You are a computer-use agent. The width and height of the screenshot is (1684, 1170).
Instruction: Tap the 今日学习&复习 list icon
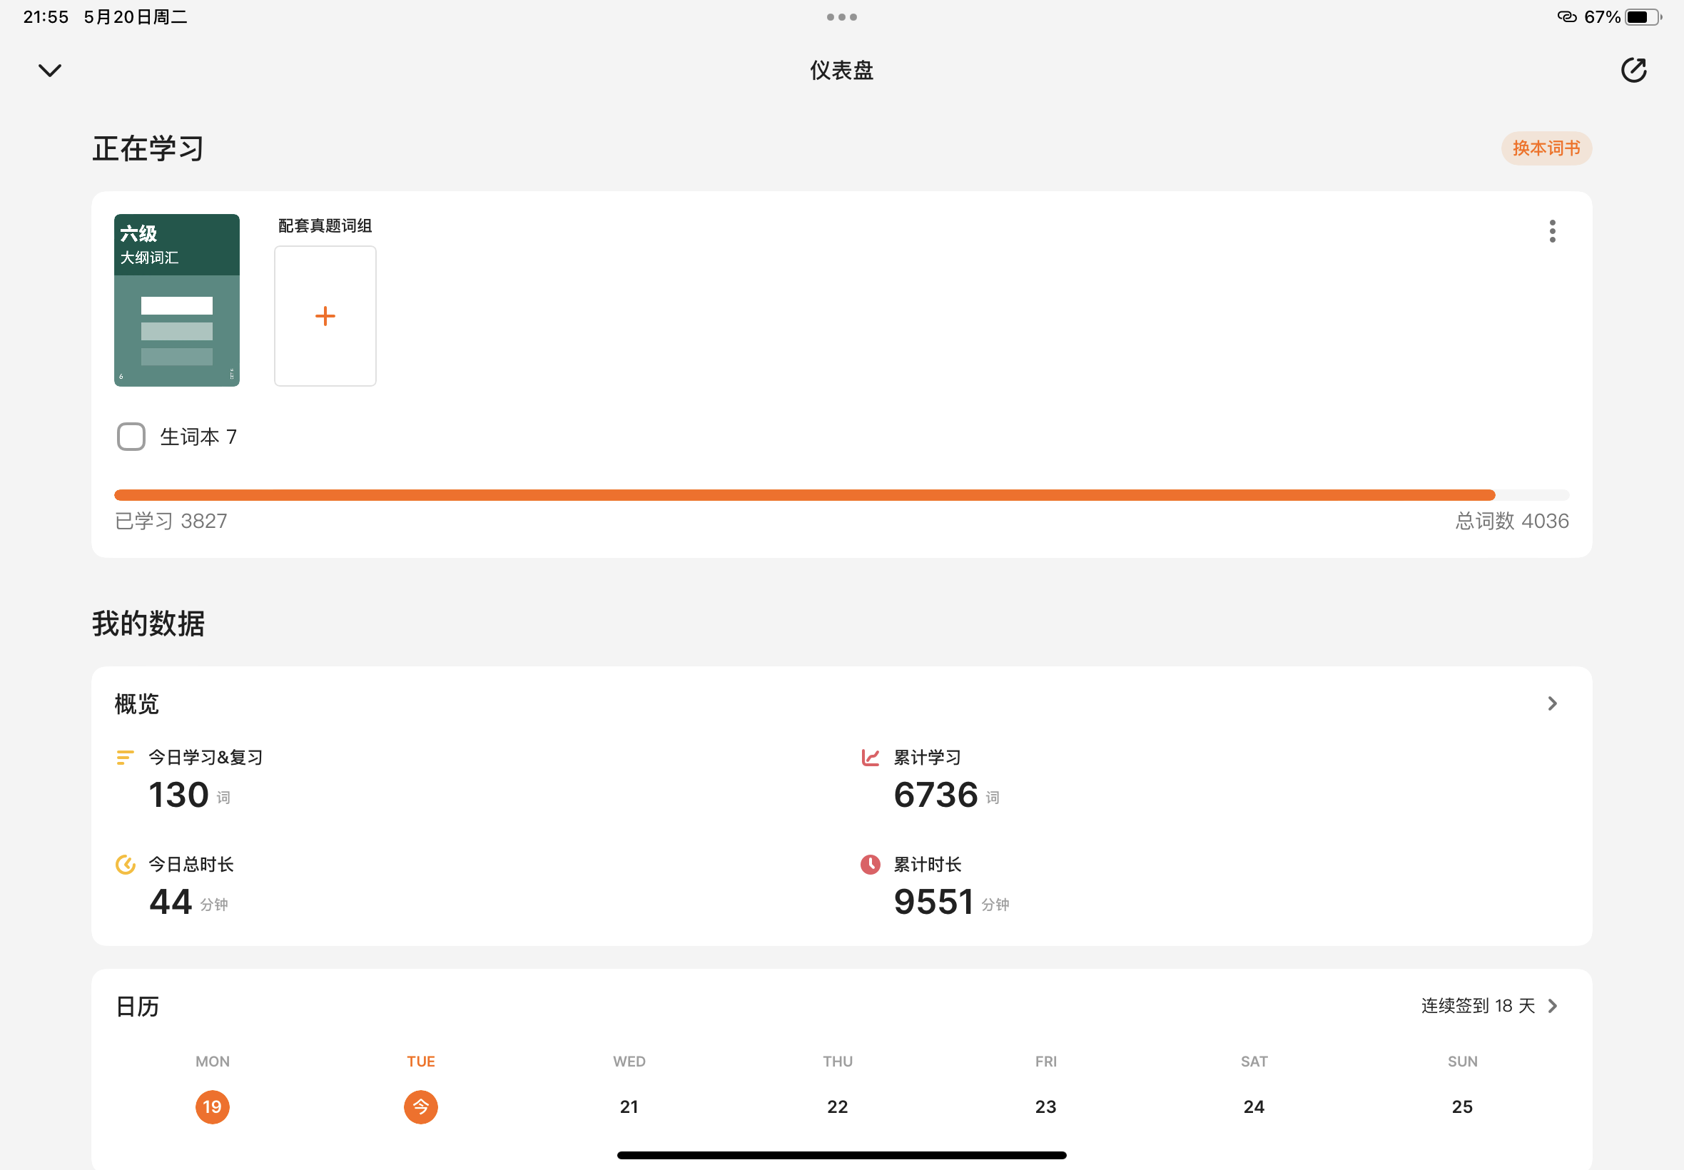[x=126, y=757]
